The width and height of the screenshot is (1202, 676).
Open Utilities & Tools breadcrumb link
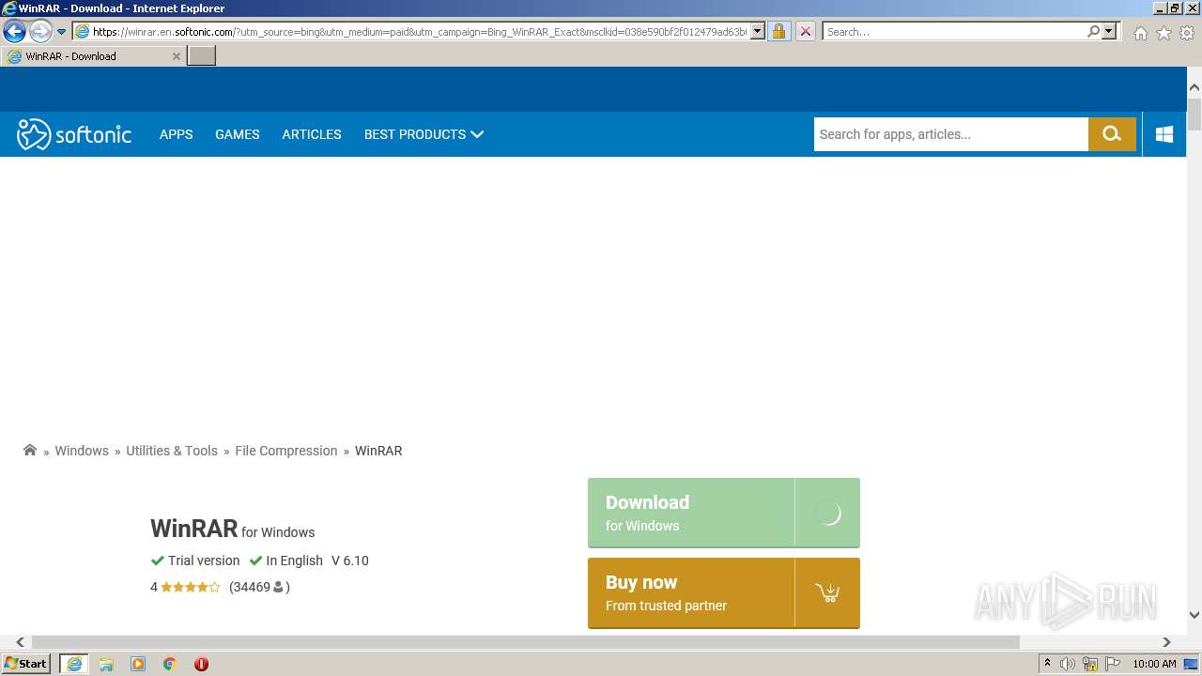click(172, 451)
